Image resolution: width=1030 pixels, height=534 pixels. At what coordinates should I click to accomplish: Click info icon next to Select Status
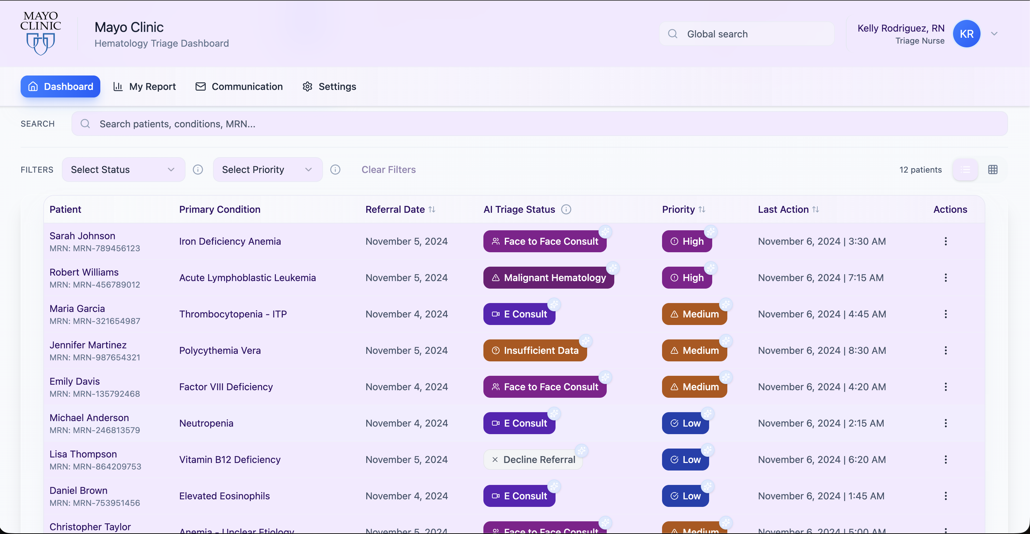click(198, 170)
